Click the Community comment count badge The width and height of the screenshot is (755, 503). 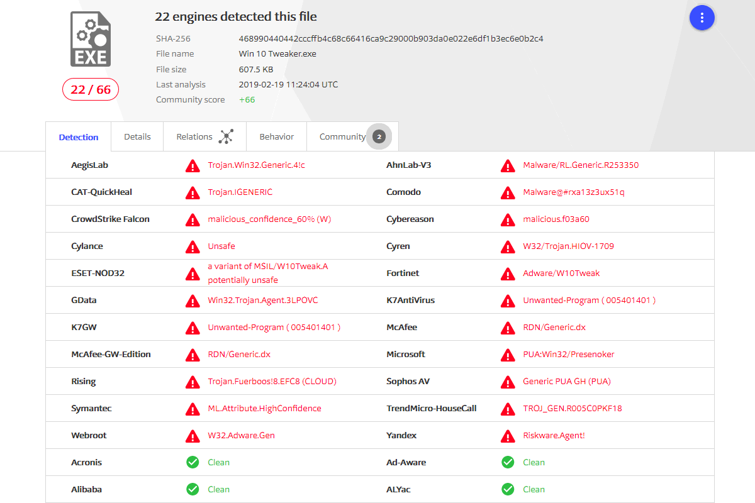(379, 136)
